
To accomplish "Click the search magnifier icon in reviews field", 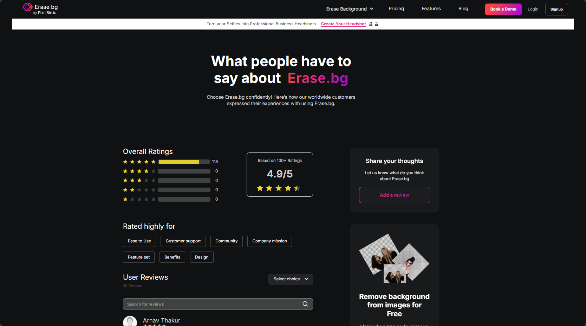I will point(305,304).
